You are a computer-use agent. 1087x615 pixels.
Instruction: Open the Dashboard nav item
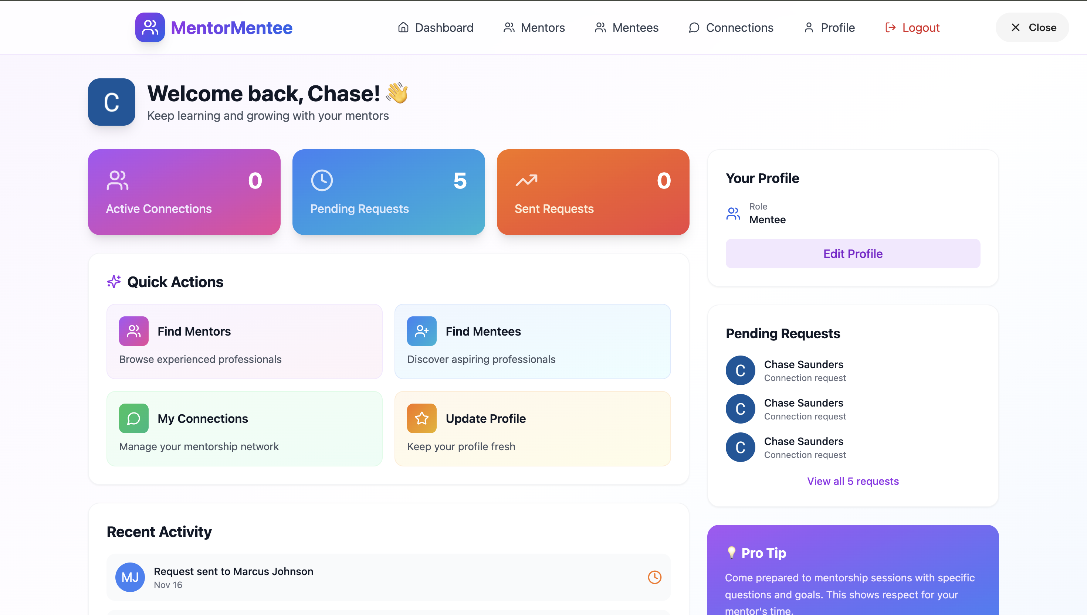(435, 27)
